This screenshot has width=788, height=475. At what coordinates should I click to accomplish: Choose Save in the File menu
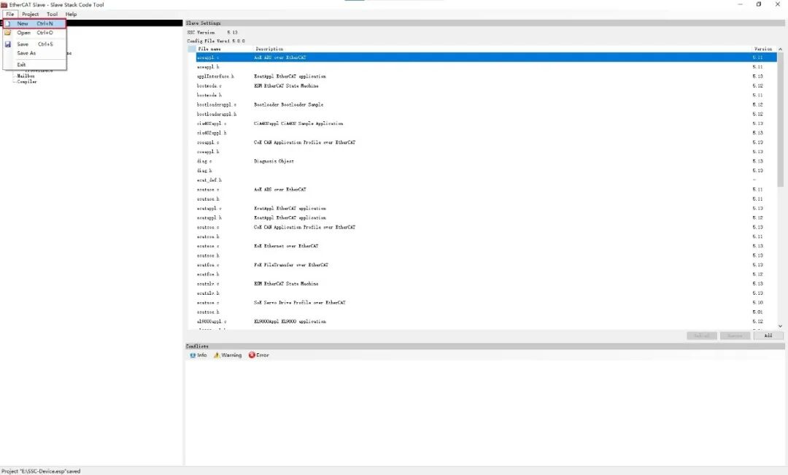[x=35, y=45]
